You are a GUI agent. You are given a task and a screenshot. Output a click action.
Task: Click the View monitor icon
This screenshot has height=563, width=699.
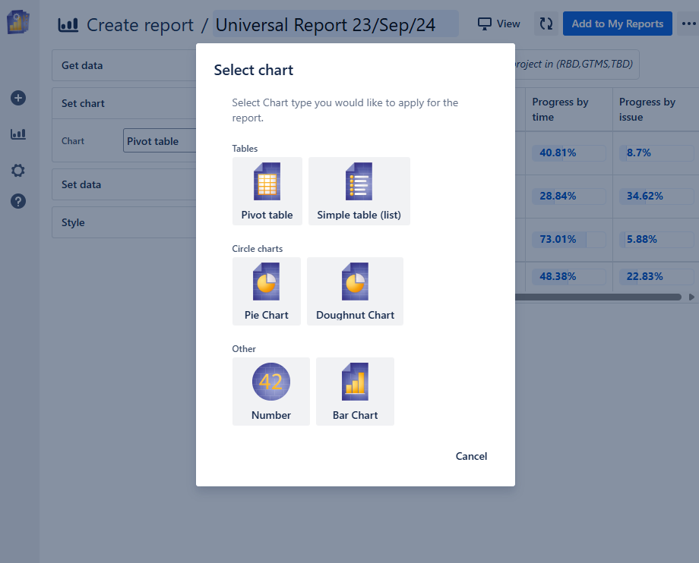pyautogui.click(x=484, y=24)
